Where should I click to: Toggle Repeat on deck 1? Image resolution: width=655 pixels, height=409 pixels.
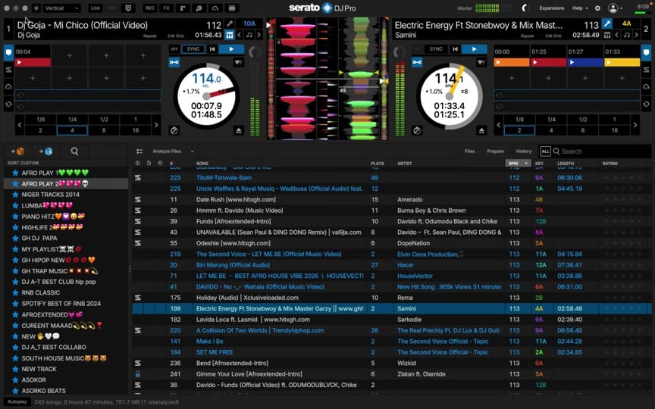[149, 36]
